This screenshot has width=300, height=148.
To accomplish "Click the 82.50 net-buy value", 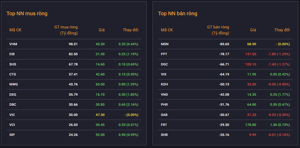I will click(x=73, y=54).
